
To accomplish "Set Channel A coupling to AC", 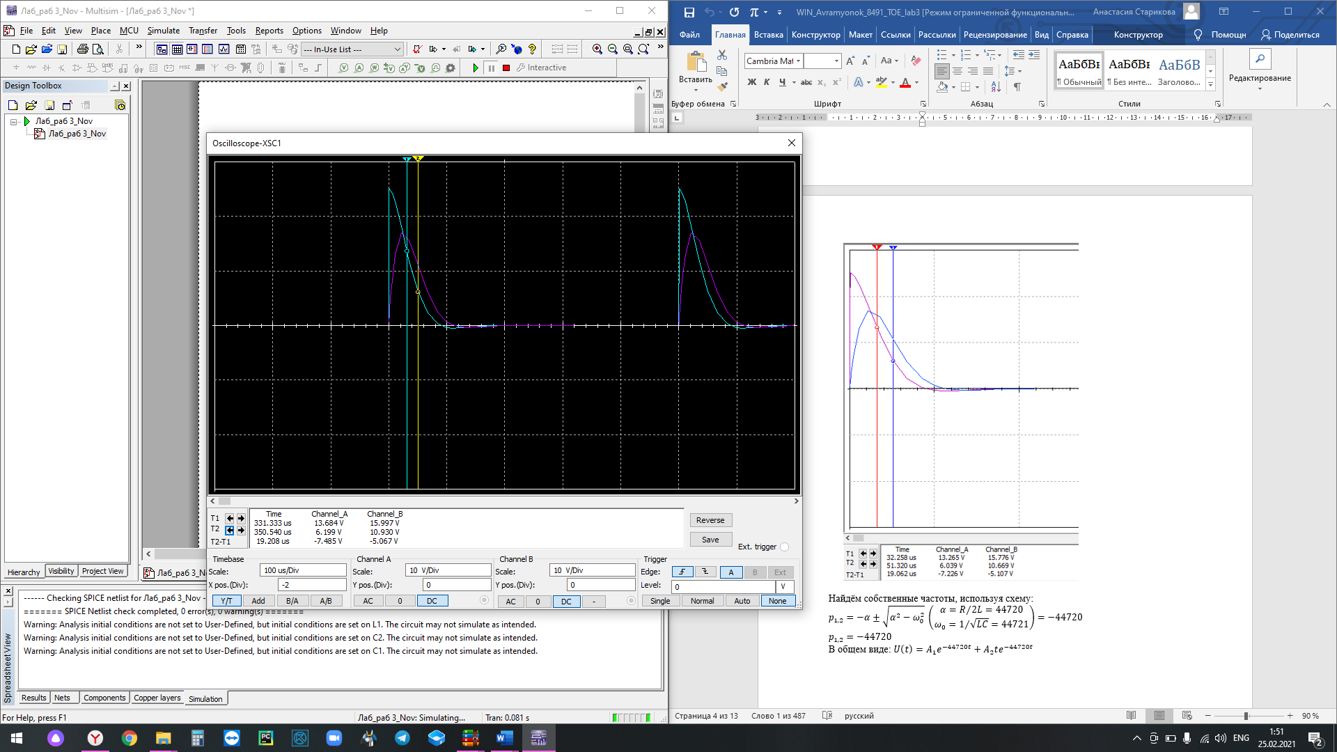I will click(x=368, y=601).
